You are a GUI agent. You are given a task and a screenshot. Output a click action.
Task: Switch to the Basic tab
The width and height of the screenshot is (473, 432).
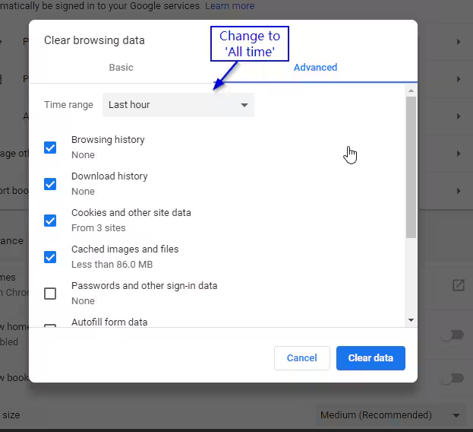click(x=121, y=68)
